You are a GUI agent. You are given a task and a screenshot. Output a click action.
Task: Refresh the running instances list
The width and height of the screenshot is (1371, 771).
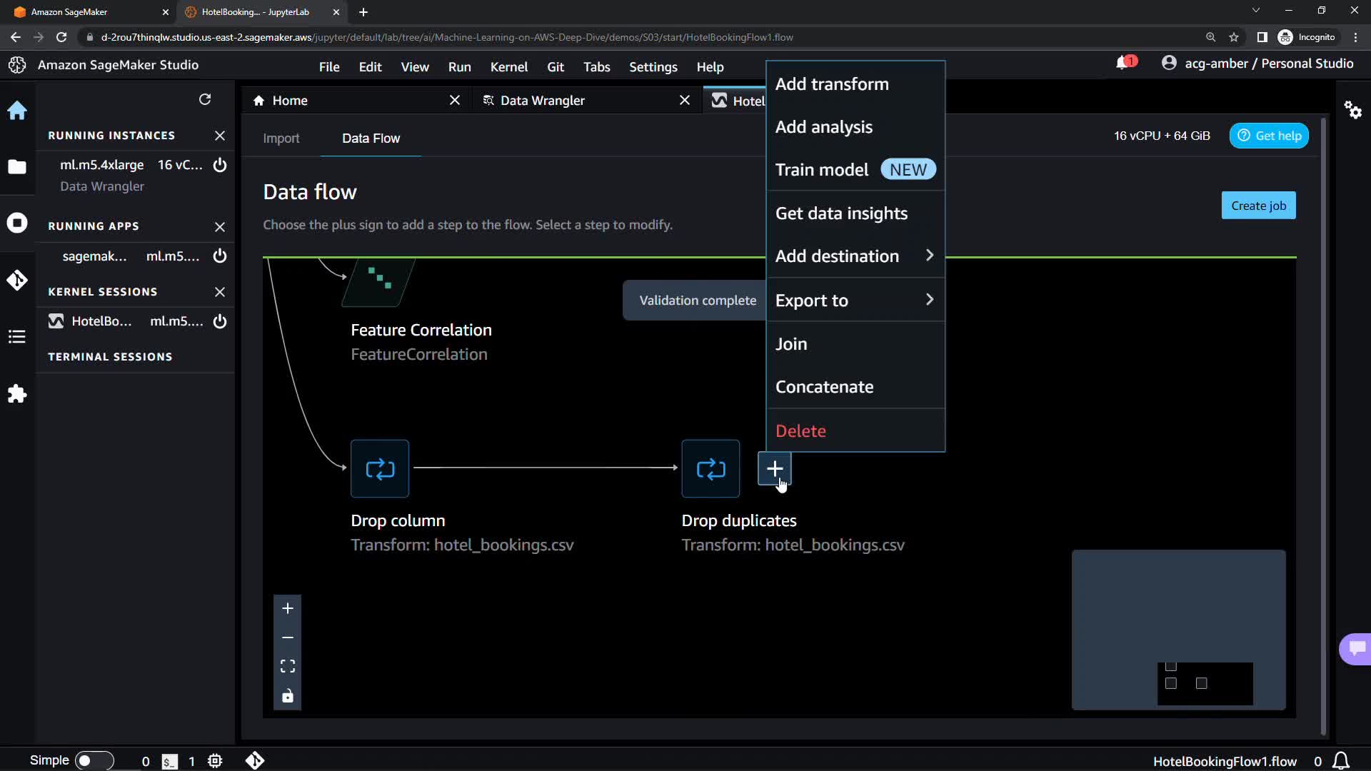205,99
